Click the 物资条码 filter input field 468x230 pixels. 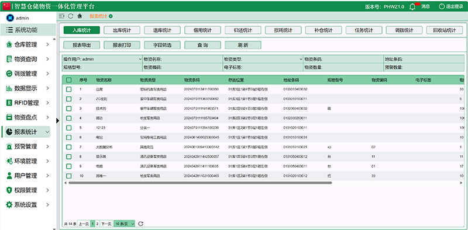(x=343, y=60)
